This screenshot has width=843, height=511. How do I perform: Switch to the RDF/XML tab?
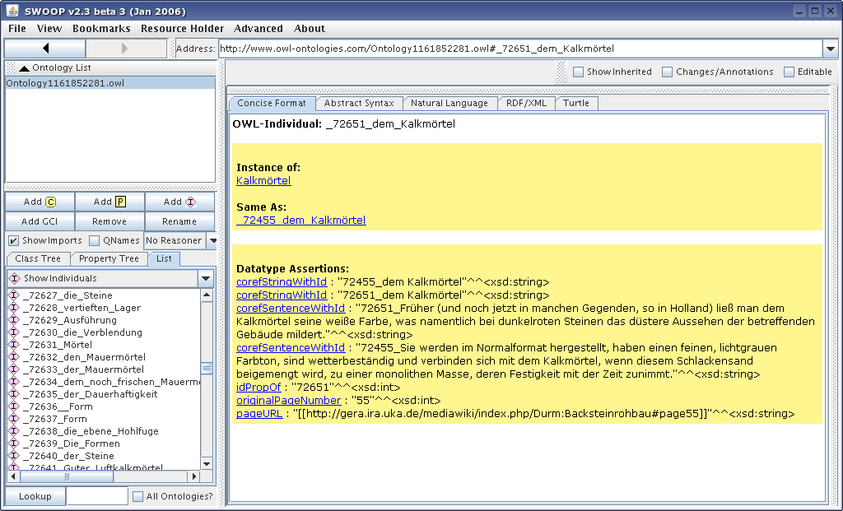coord(525,103)
